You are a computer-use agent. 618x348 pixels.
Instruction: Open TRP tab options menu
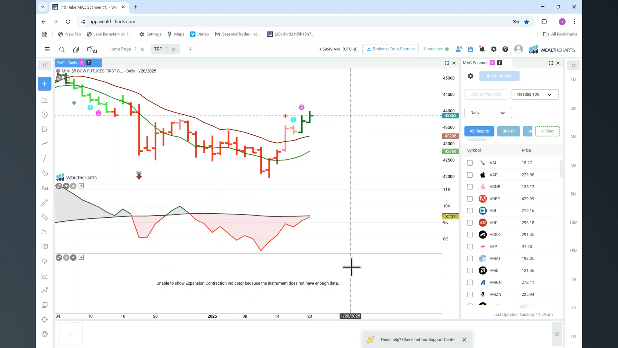167,49
